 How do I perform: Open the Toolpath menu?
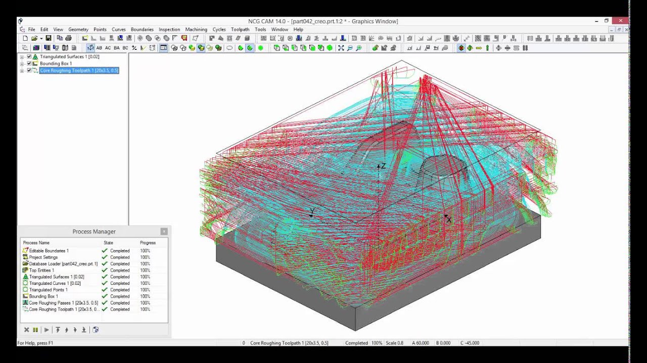(x=240, y=29)
